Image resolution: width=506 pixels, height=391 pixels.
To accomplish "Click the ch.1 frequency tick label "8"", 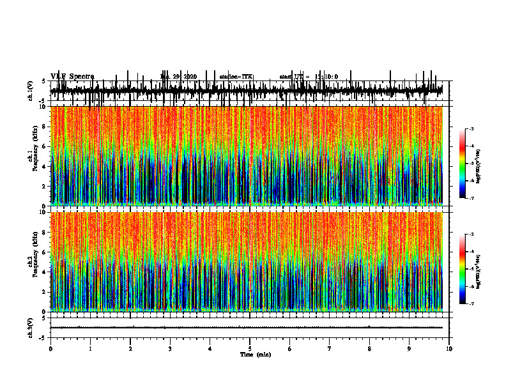I will click(45, 126).
